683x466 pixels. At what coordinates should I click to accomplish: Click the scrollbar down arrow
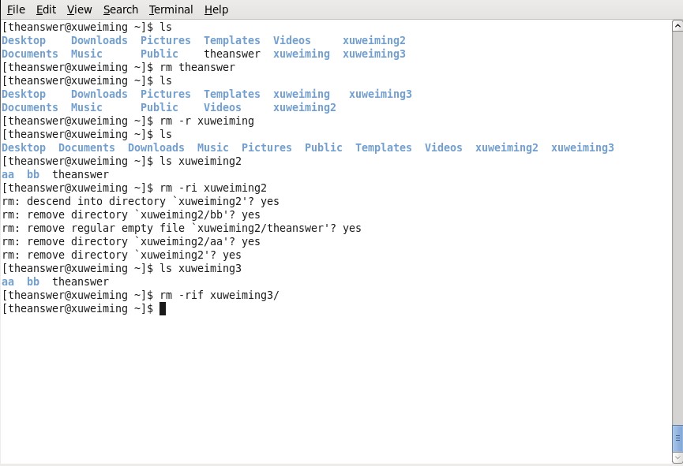coord(677,458)
